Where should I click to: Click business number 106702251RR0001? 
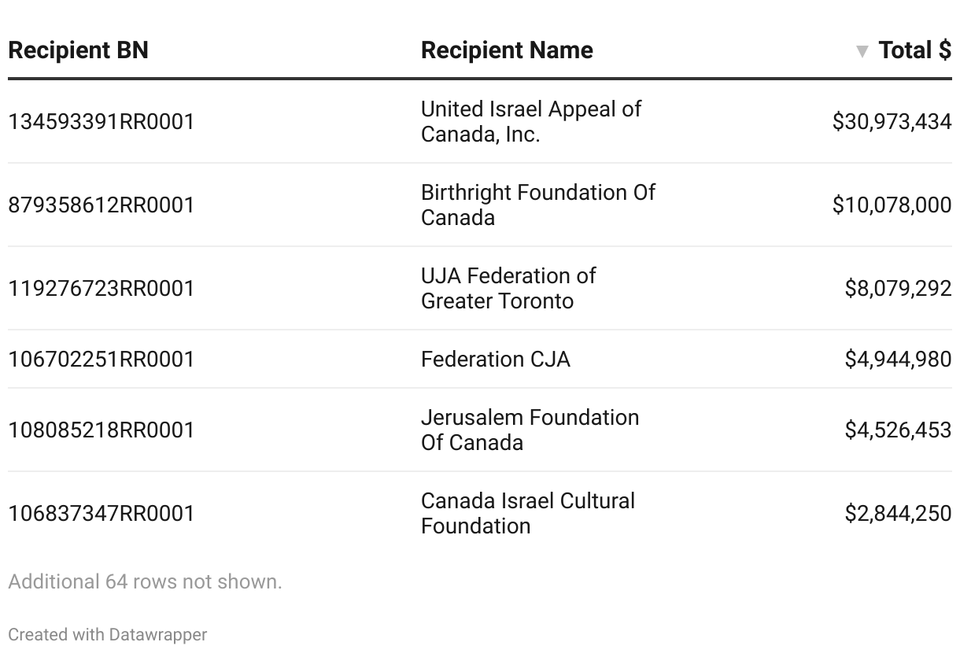[x=101, y=360]
